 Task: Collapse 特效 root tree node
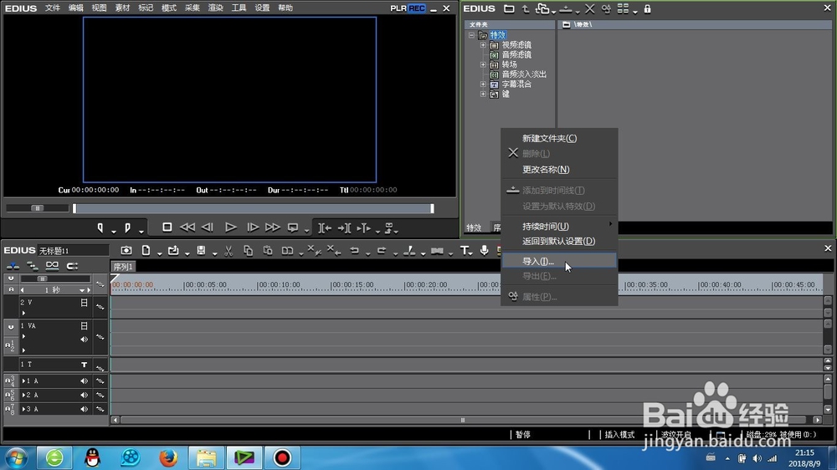point(471,35)
